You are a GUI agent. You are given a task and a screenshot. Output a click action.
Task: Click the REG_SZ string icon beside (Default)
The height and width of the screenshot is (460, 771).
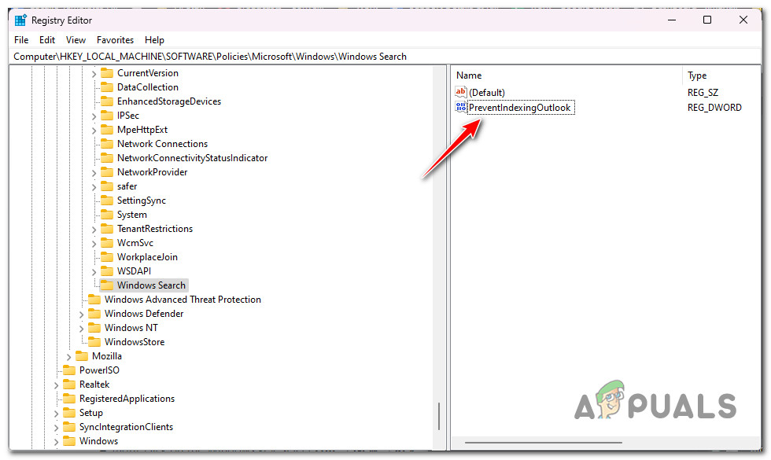[x=461, y=93]
